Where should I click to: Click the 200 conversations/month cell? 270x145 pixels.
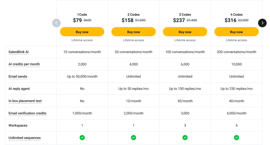click(x=237, y=52)
